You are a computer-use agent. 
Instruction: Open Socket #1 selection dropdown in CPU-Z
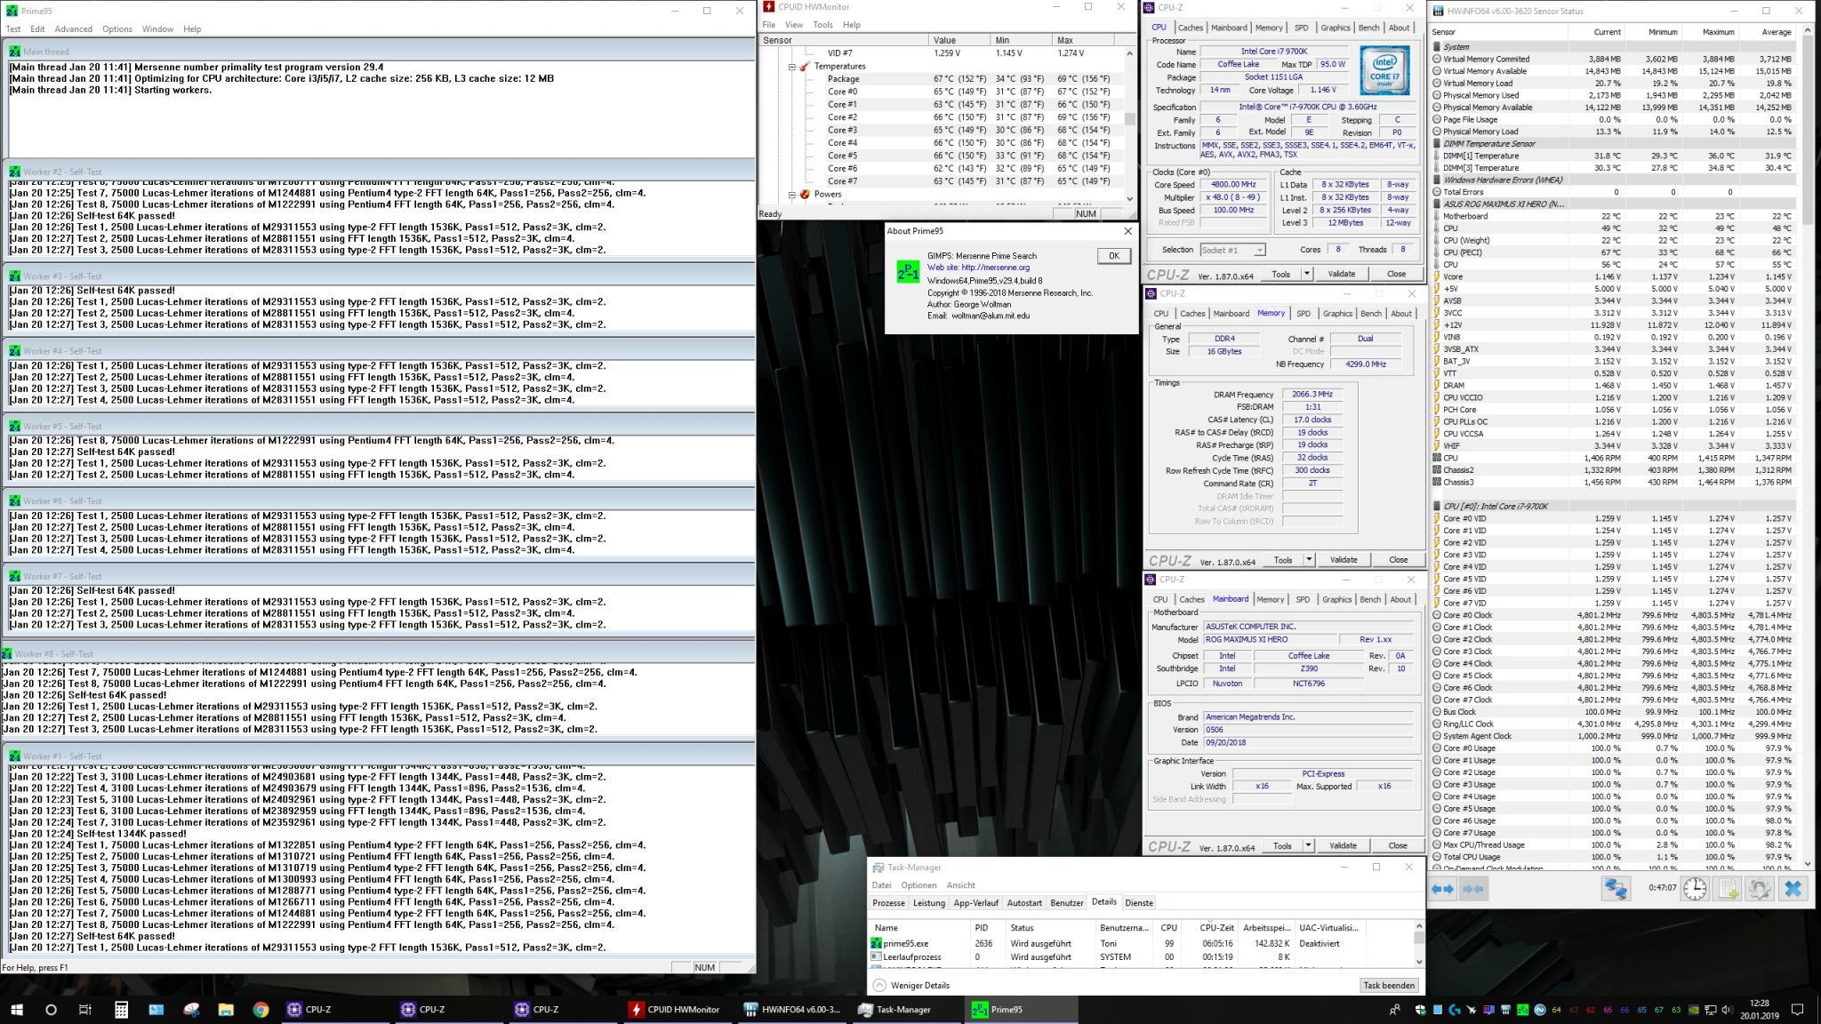[x=1232, y=250]
